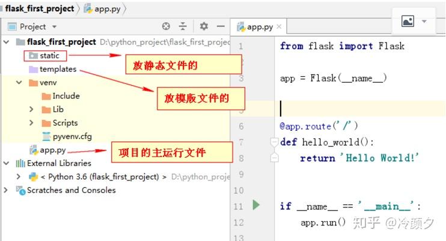Collapse the flask_first_project root node
The width and height of the screenshot is (446, 241).
pyautogui.click(x=6, y=42)
